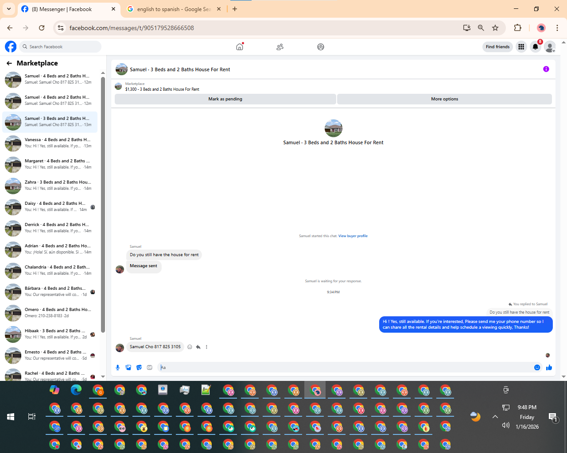Choose a sticker from the sticker icon
567x453 pixels.
coord(139,367)
